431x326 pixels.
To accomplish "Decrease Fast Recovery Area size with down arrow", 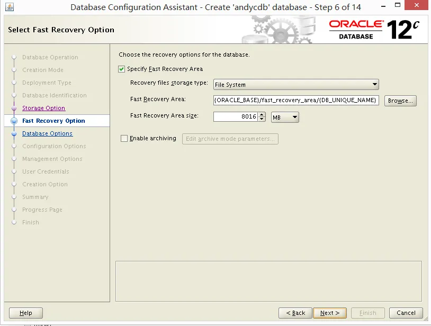I will (x=262, y=119).
